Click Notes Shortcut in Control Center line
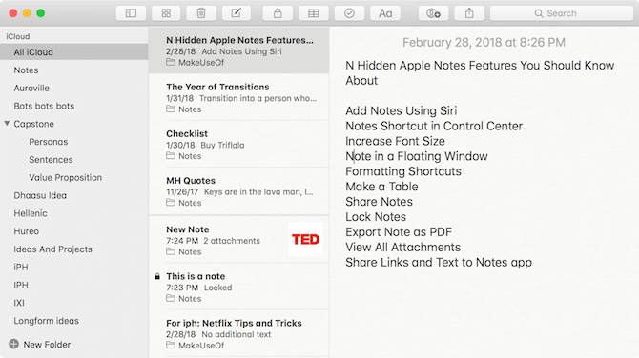The image size is (639, 358). 434,126
